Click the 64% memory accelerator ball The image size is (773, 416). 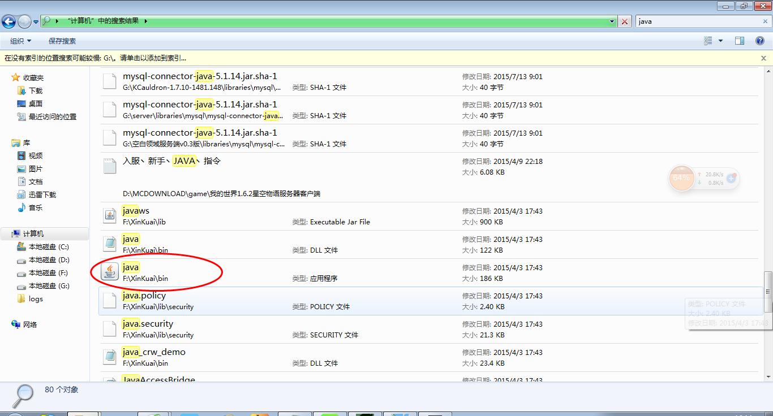pos(681,177)
